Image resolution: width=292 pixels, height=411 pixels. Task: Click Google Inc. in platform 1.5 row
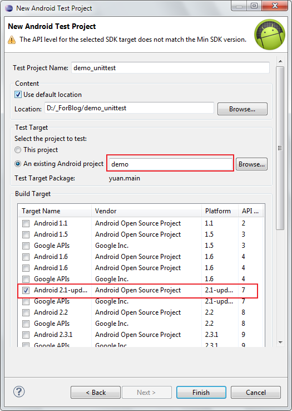tap(112, 246)
